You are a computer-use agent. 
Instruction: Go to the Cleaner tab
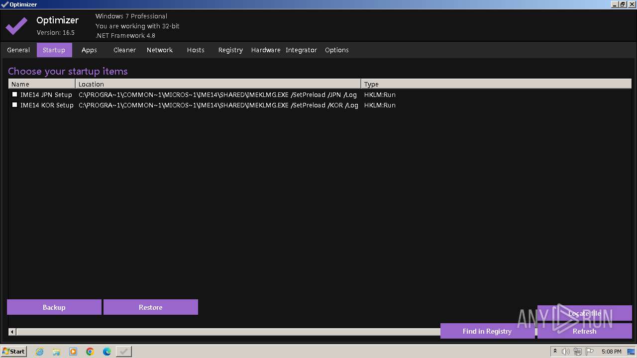click(x=124, y=50)
